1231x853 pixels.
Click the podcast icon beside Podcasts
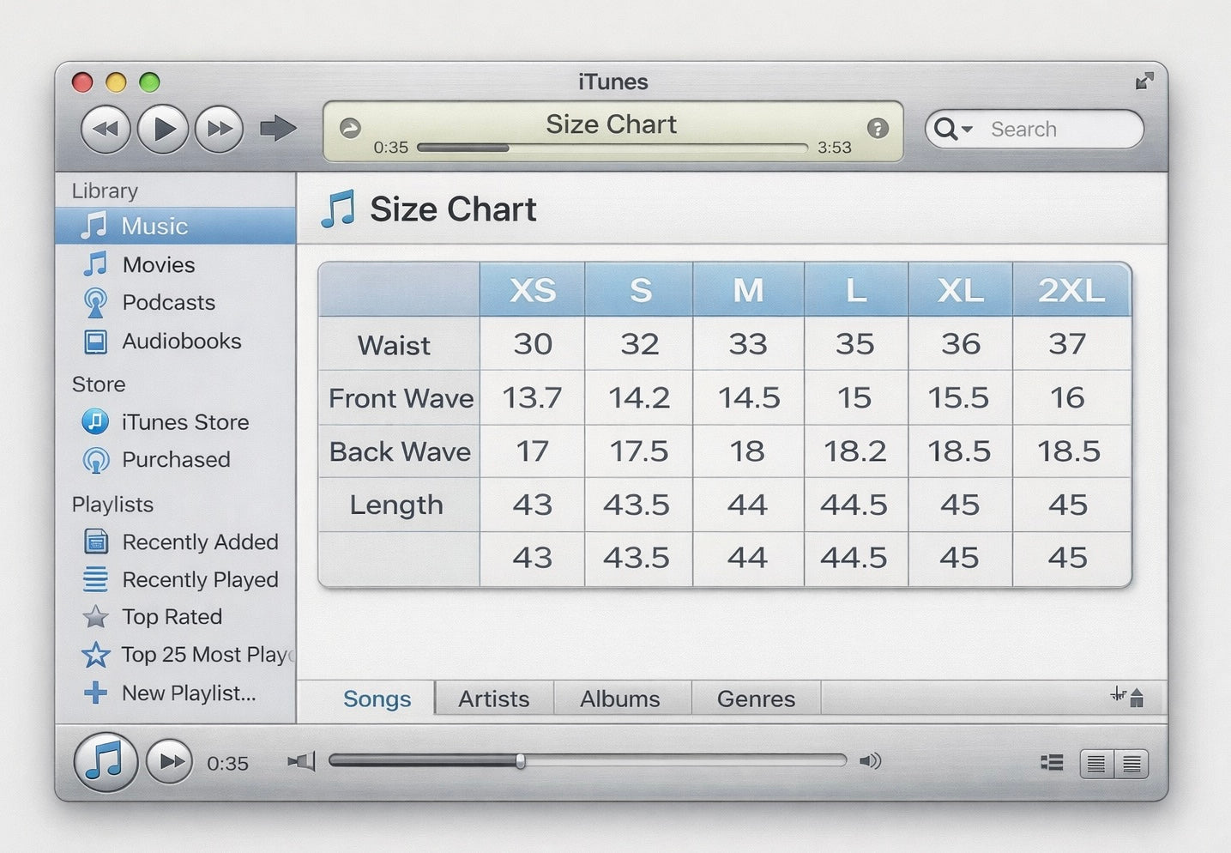point(95,303)
